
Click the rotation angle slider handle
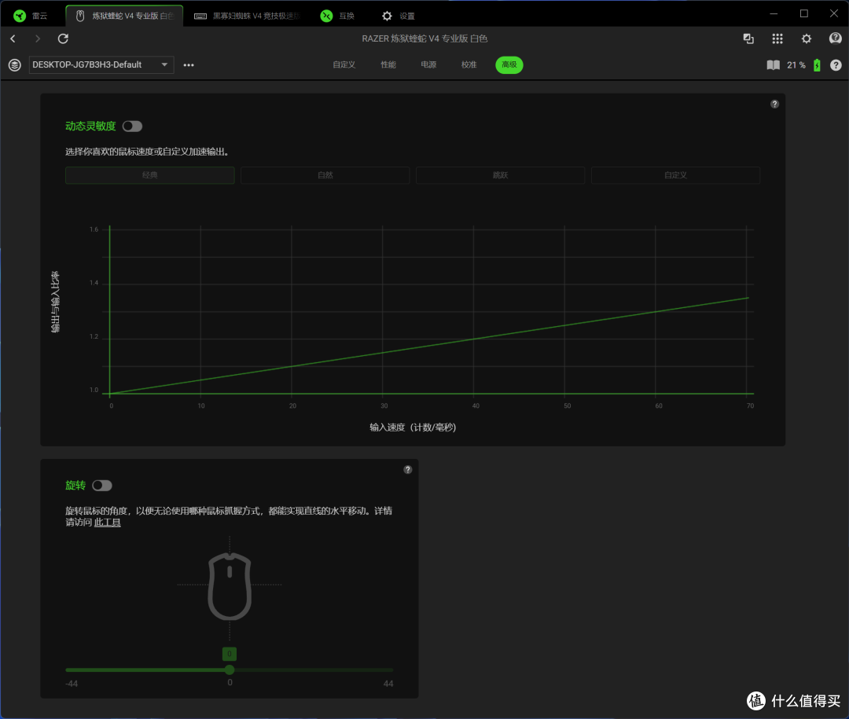tap(230, 669)
